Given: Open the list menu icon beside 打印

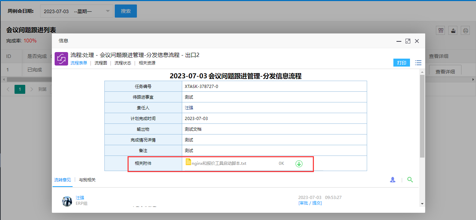Looking at the screenshot, I should [x=418, y=63].
